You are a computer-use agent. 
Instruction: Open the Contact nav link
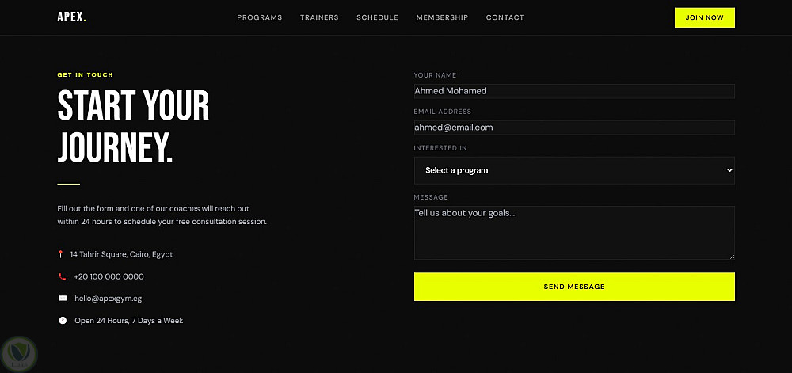point(505,17)
